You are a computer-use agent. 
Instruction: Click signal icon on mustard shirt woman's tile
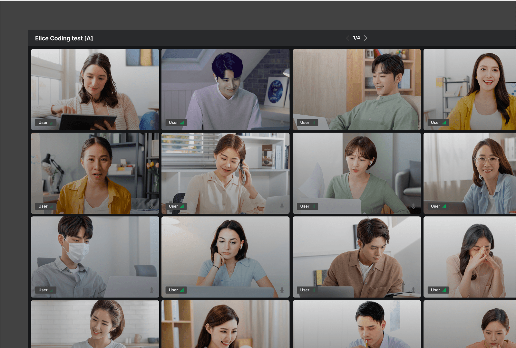(52, 206)
